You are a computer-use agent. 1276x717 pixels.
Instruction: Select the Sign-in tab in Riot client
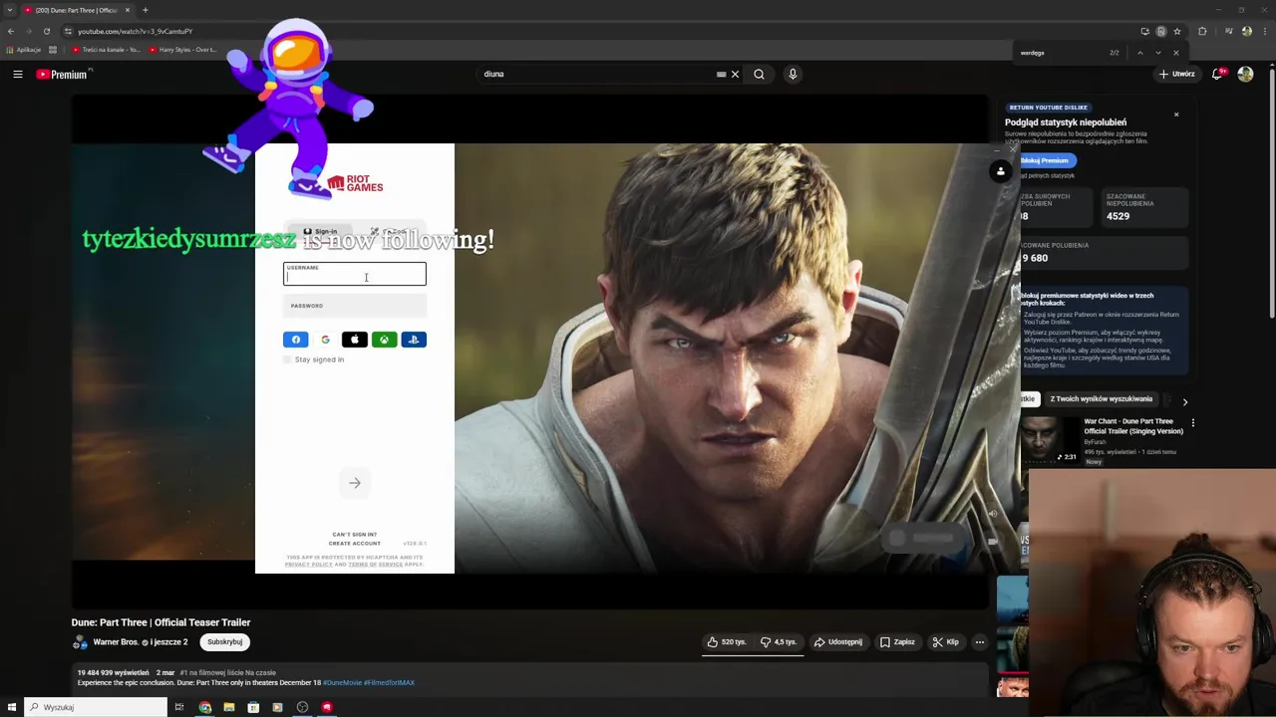pos(320,232)
